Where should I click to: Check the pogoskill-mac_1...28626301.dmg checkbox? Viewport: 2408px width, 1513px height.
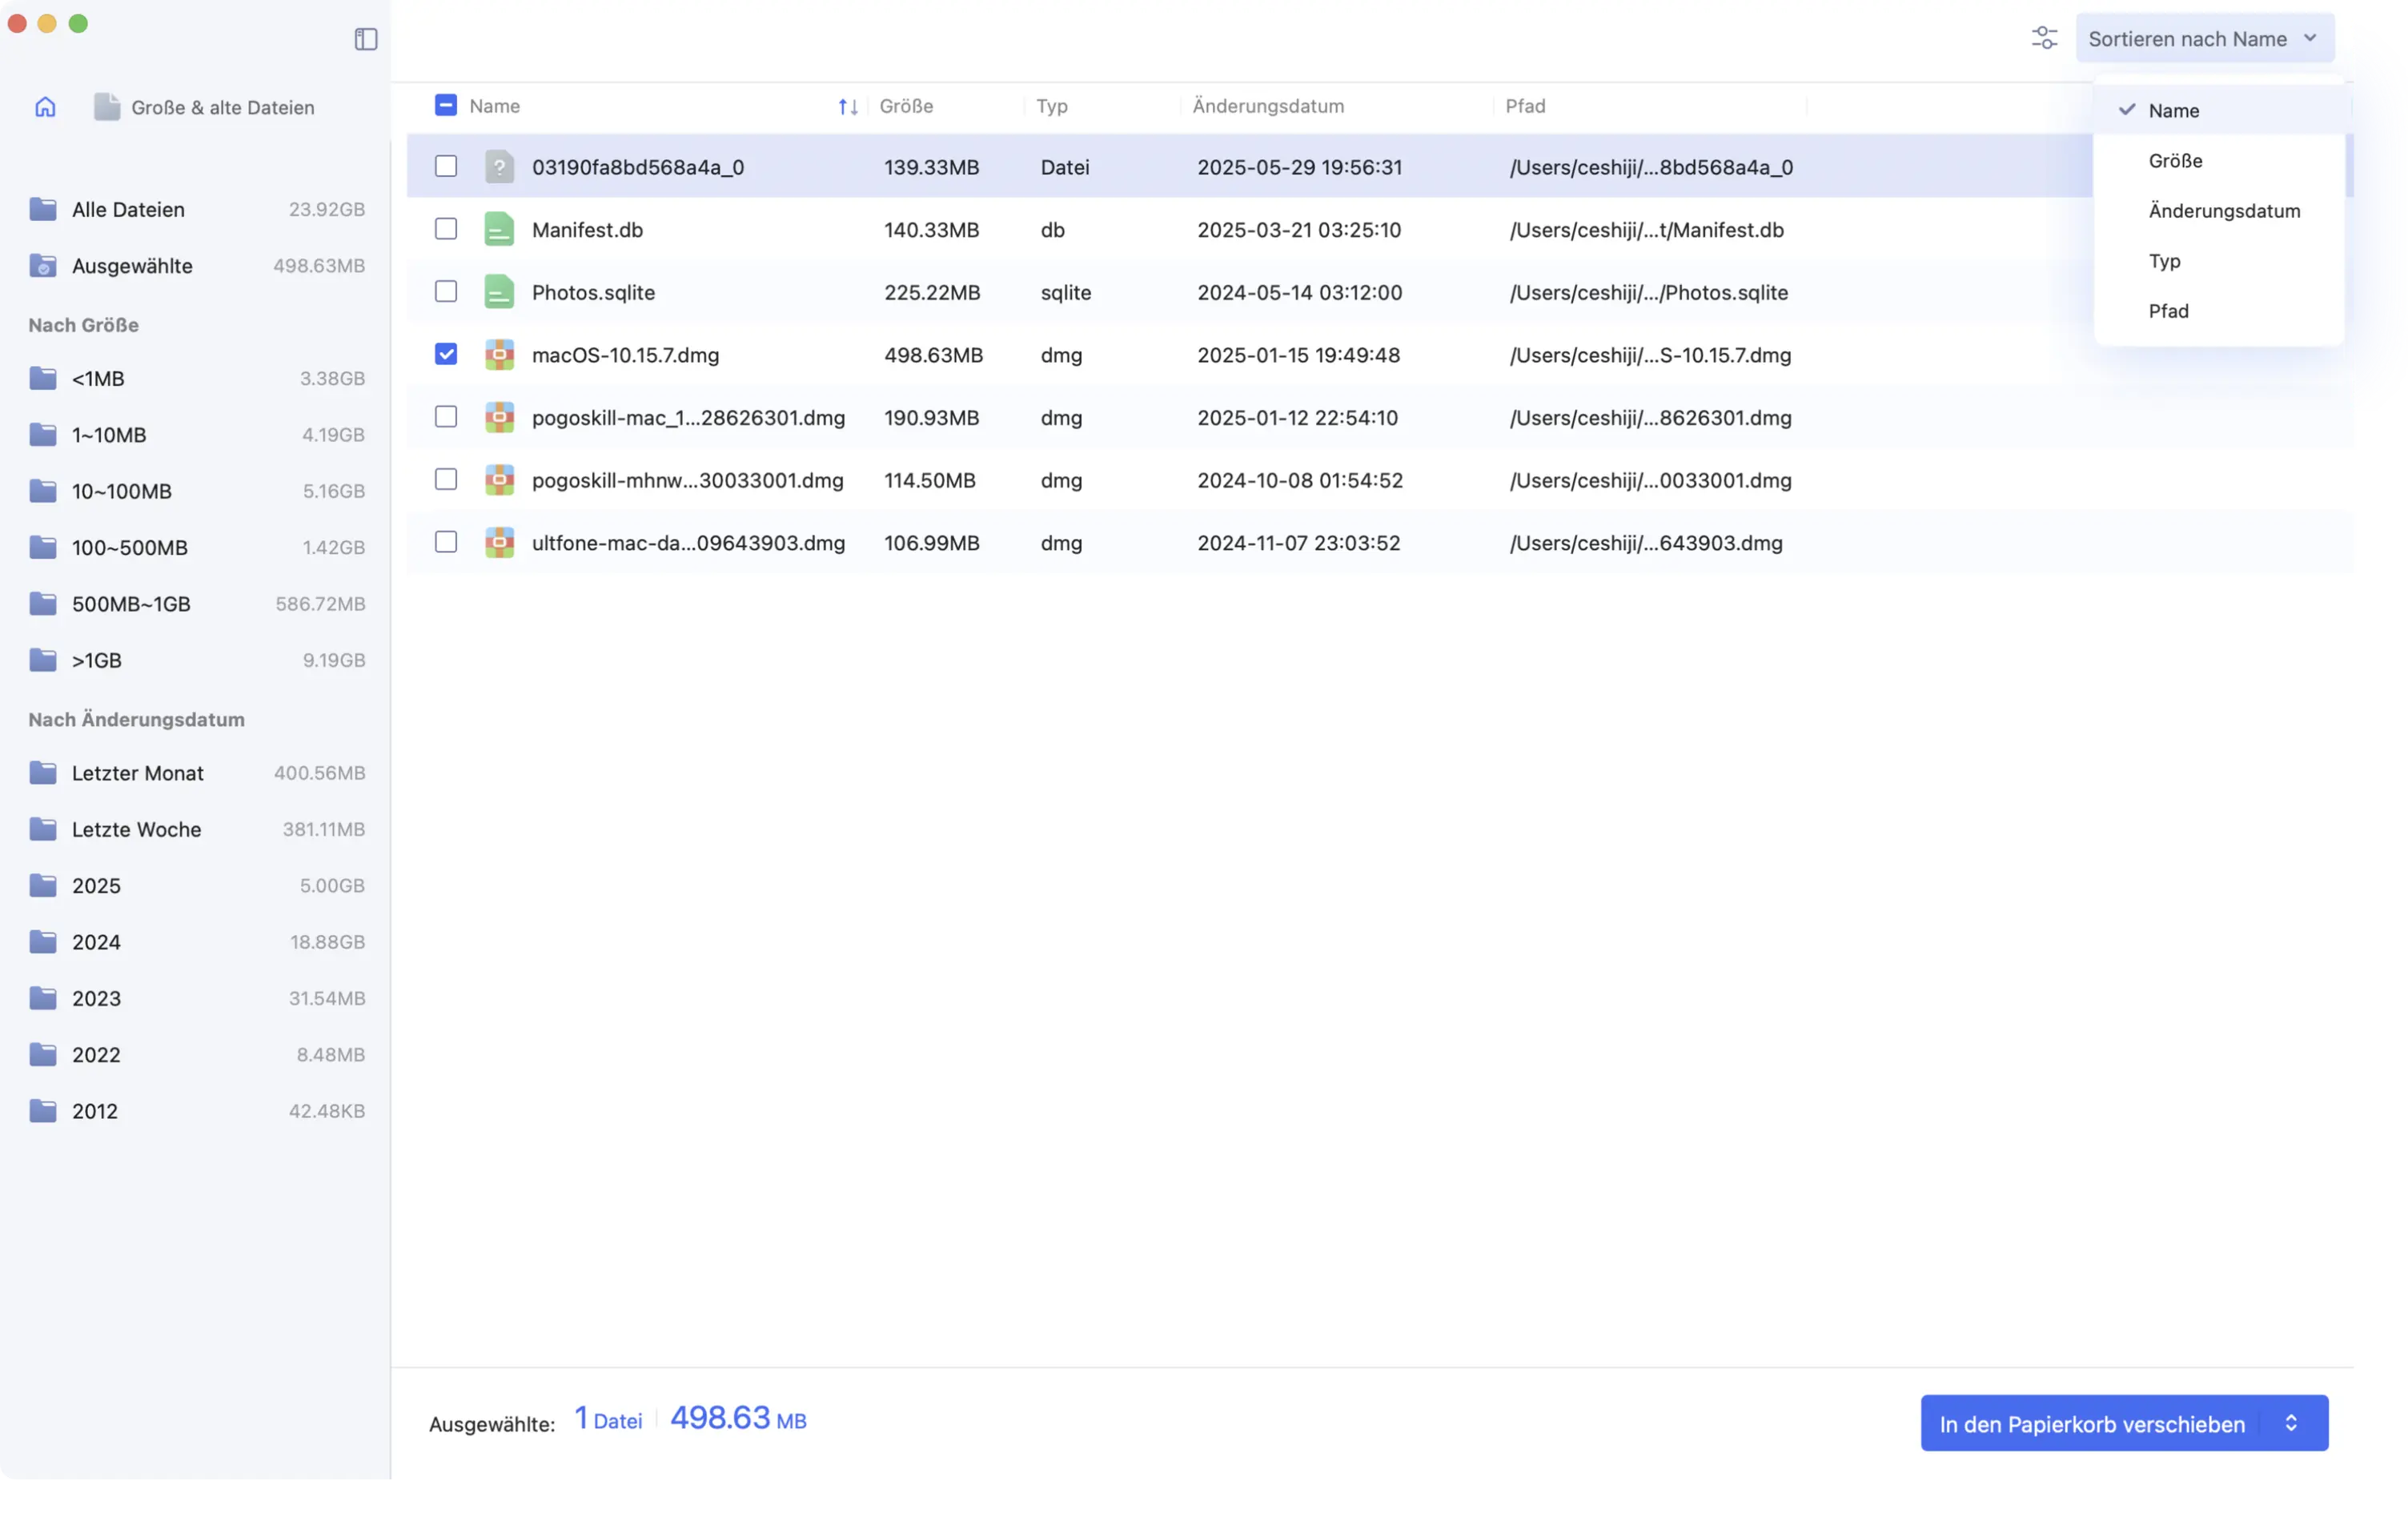click(x=446, y=416)
